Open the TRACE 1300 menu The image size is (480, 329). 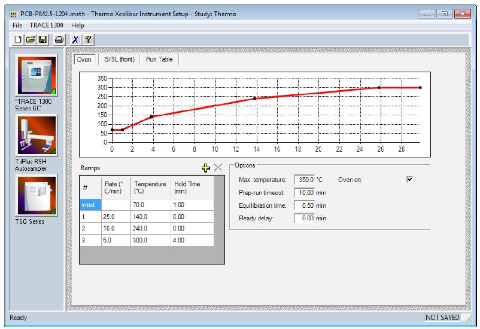coord(47,26)
